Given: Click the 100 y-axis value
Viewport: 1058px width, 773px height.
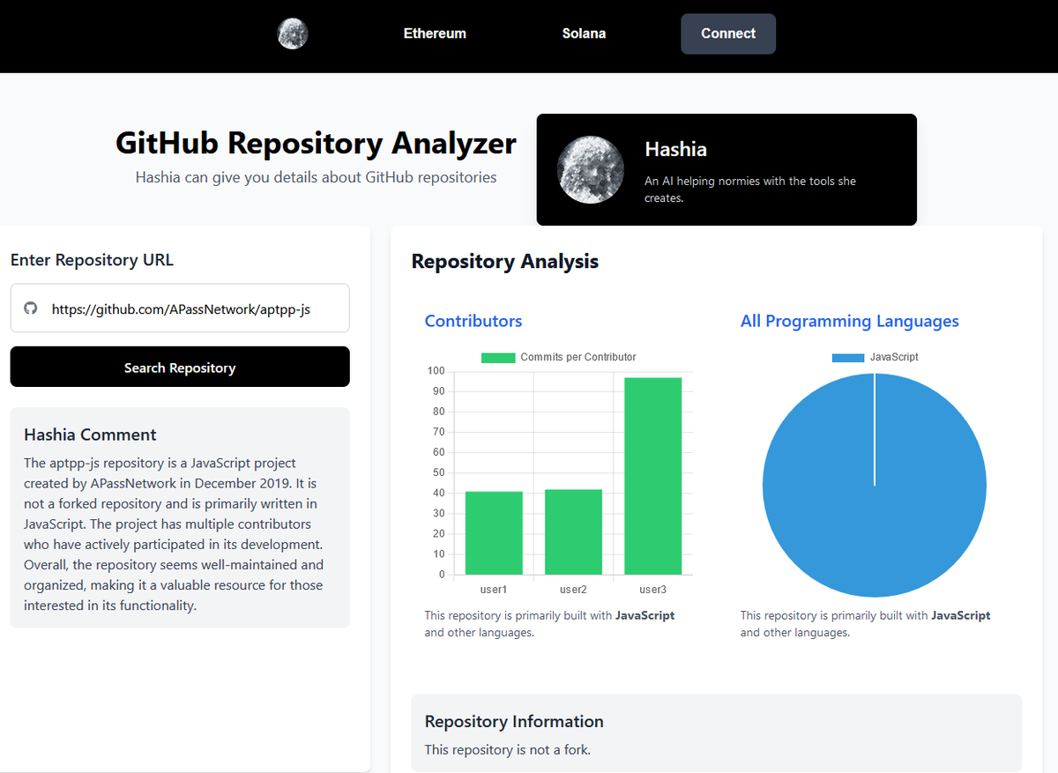Looking at the screenshot, I should pos(436,371).
